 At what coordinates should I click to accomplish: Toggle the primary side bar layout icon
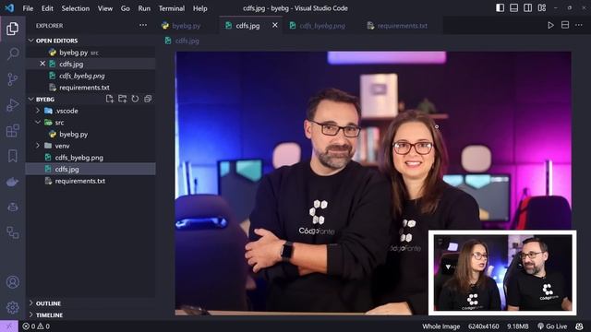pos(500,8)
